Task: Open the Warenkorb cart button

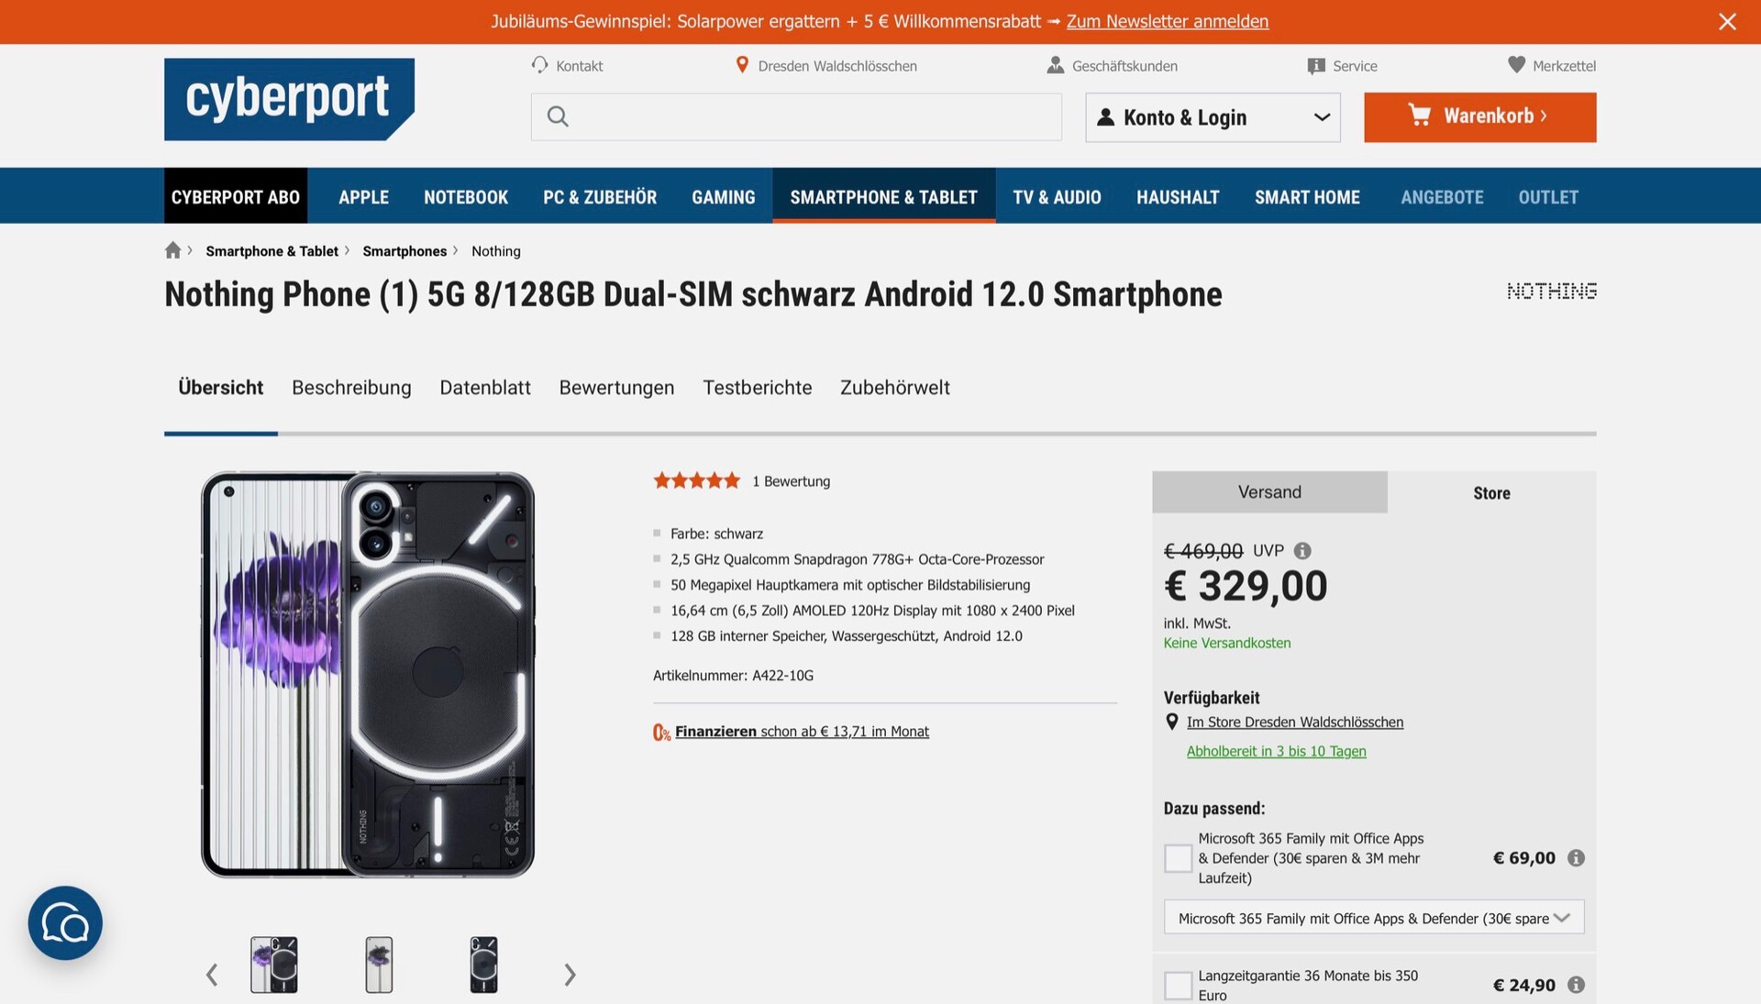Action: (x=1479, y=116)
